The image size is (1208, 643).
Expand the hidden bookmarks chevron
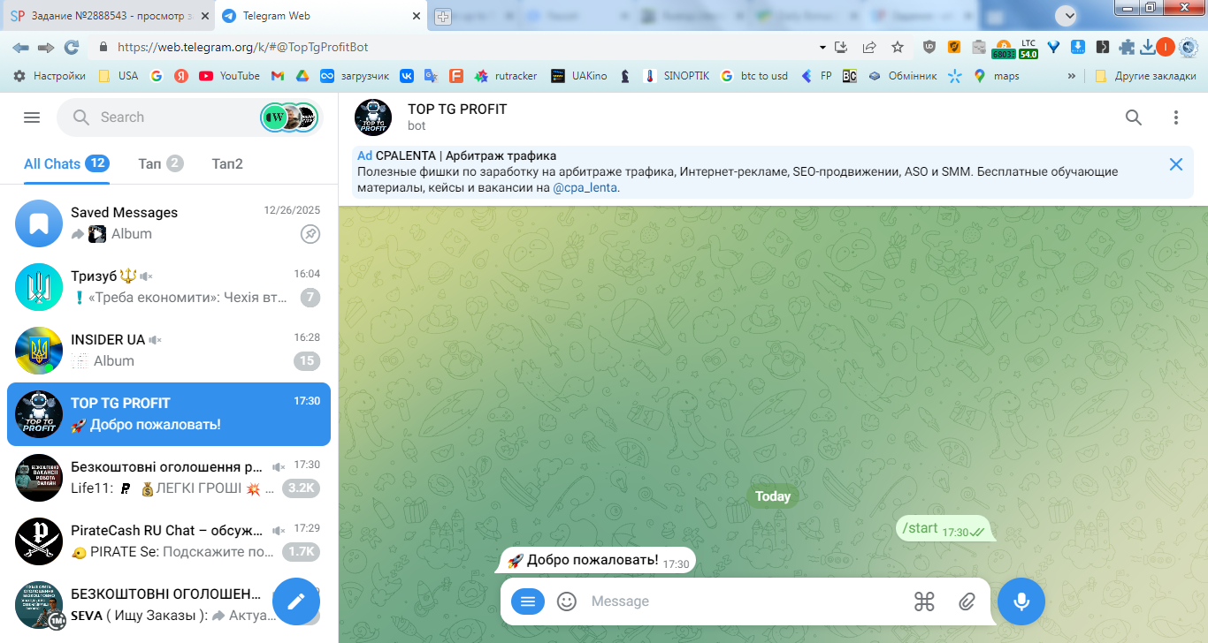click(x=1072, y=76)
